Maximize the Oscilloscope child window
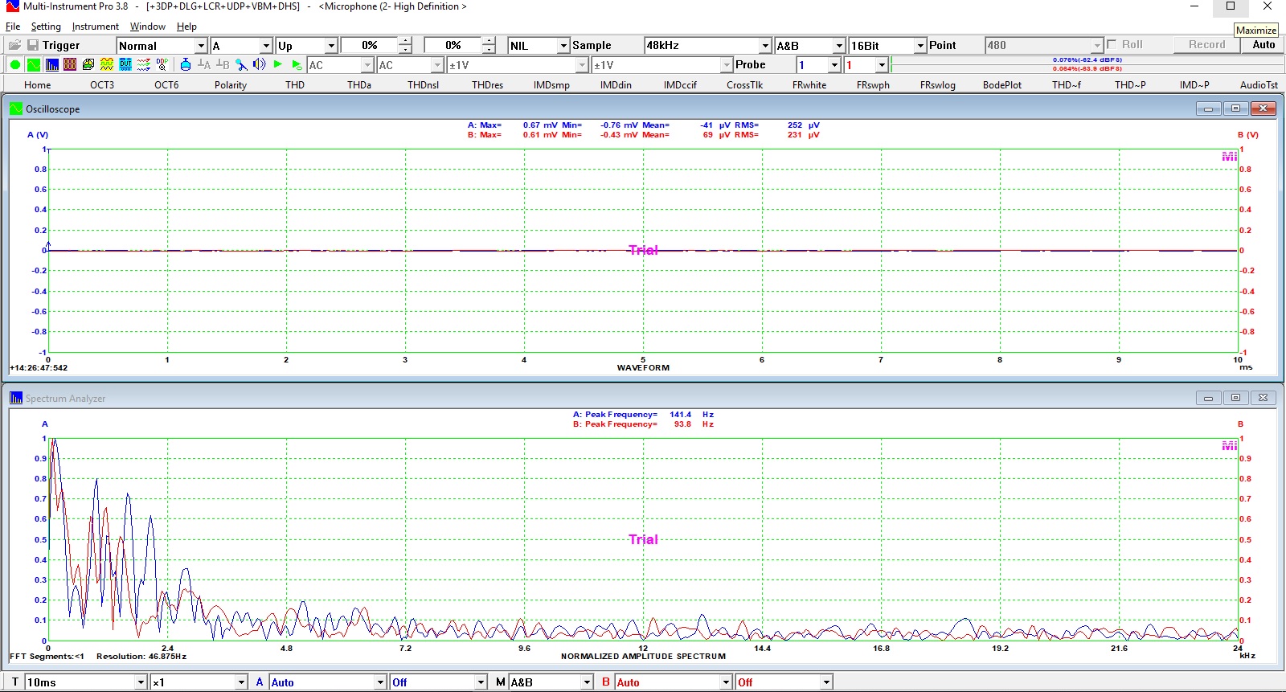This screenshot has width=1286, height=692. point(1235,109)
